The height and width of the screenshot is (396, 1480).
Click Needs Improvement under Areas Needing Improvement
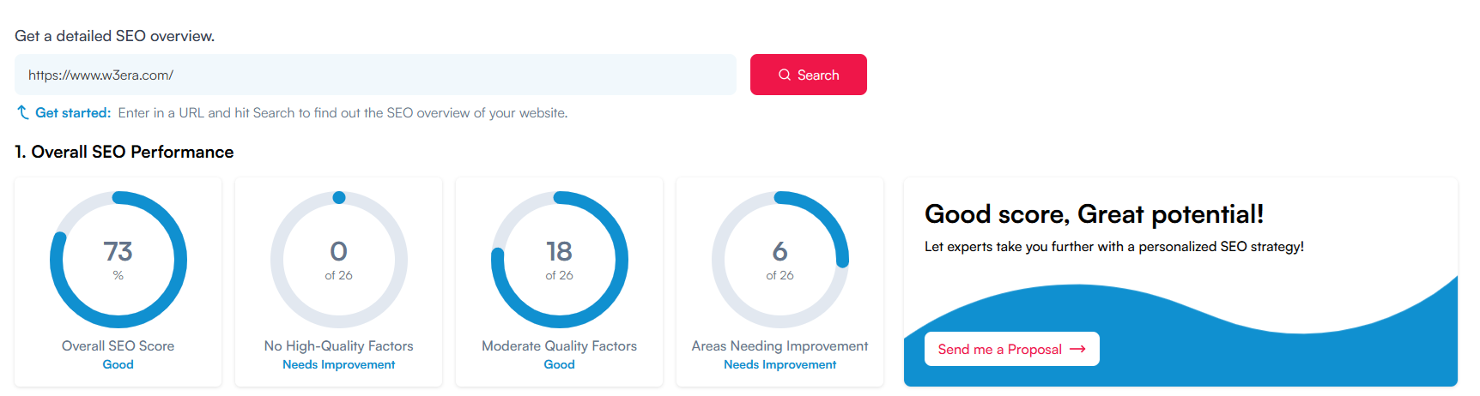click(x=780, y=364)
